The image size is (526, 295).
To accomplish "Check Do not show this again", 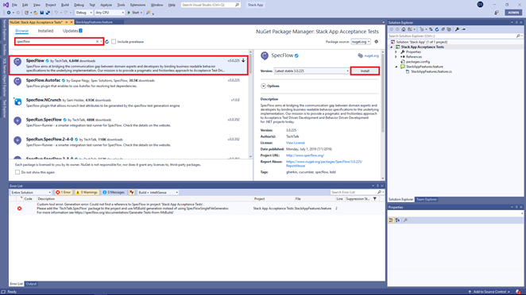I will [17, 172].
